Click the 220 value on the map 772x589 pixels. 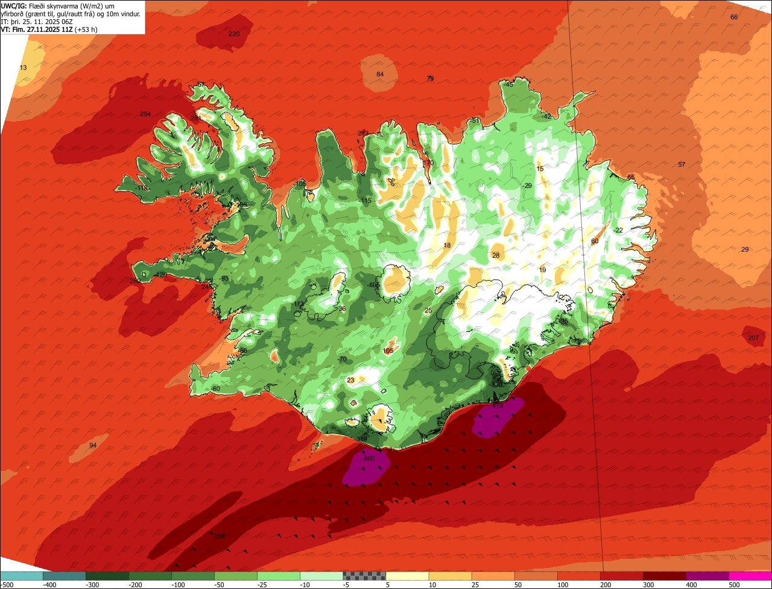point(234,34)
